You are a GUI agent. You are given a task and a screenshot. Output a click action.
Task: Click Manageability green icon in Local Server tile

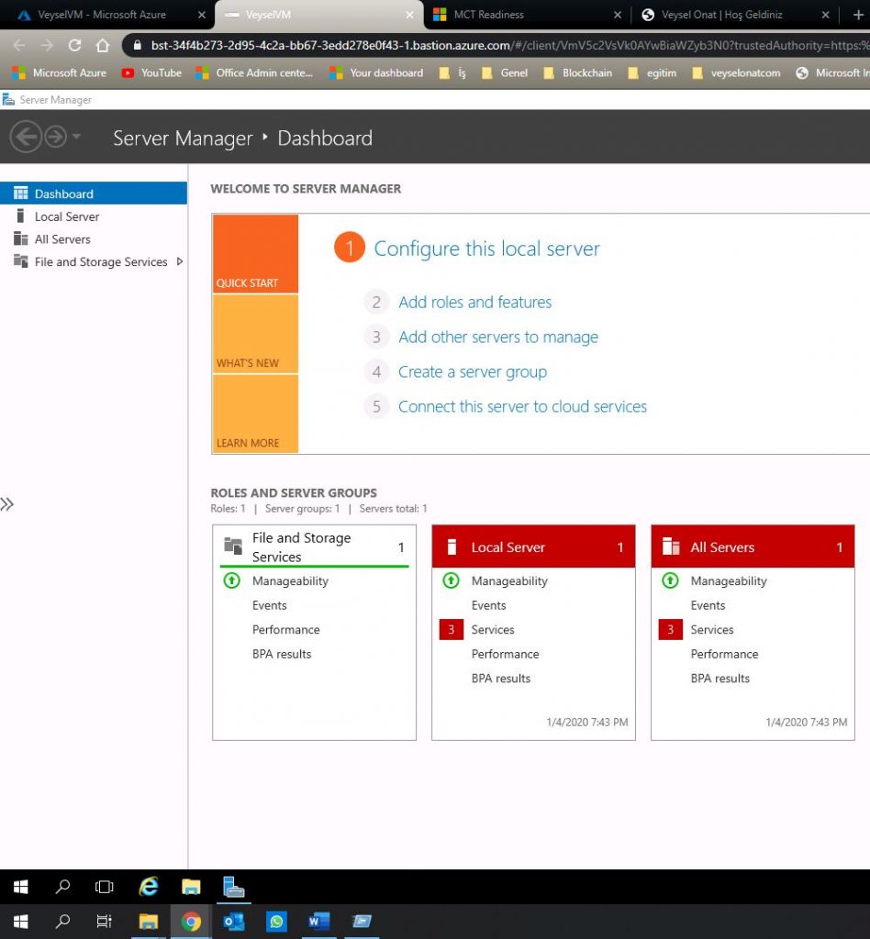[x=452, y=580]
